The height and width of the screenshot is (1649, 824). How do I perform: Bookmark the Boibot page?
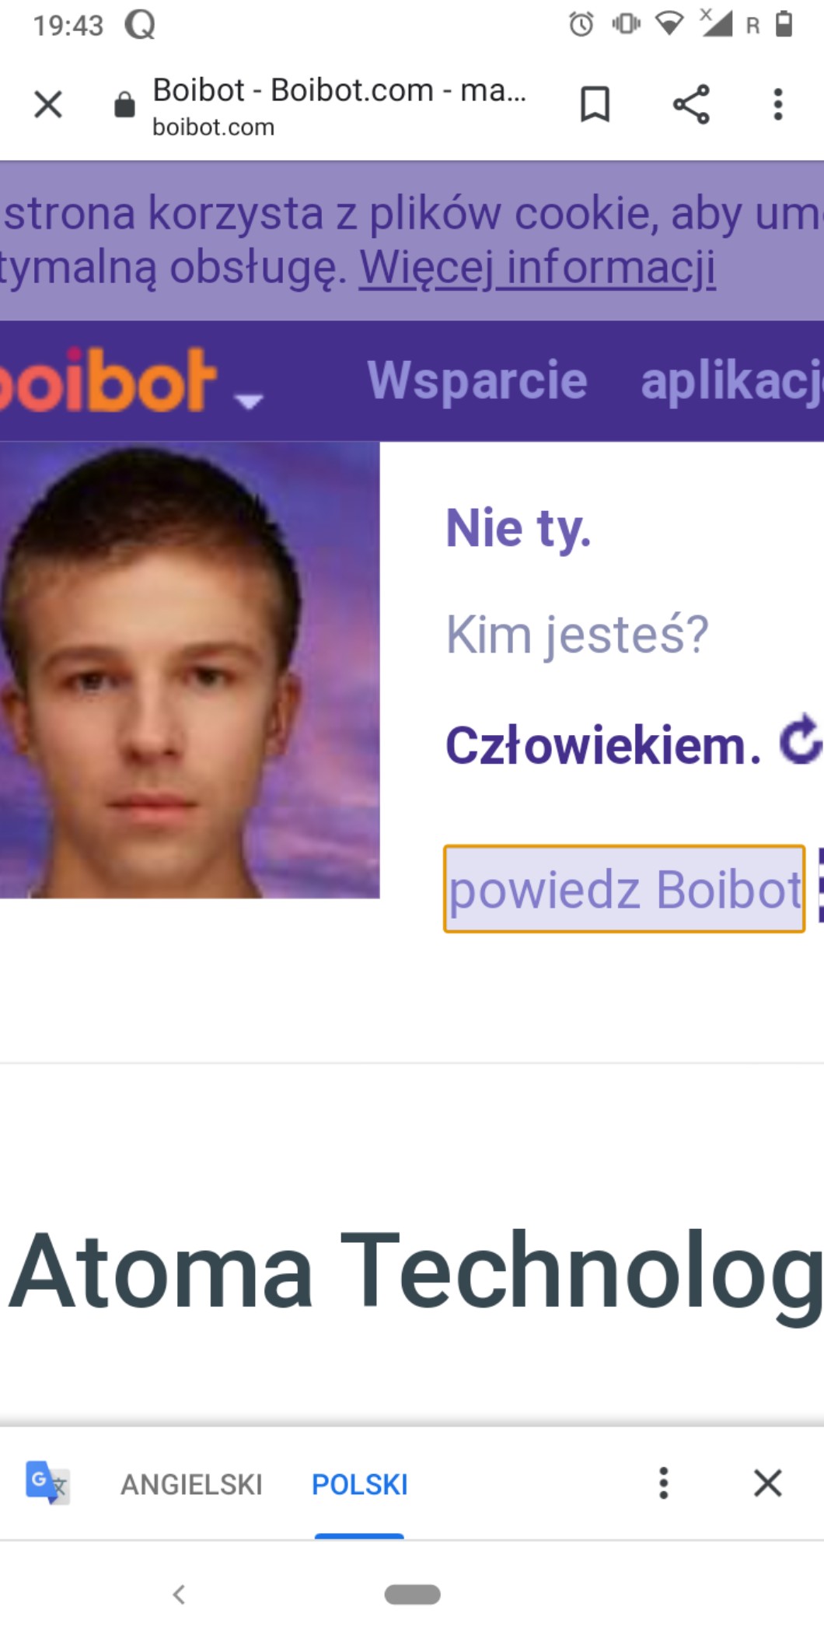click(595, 104)
